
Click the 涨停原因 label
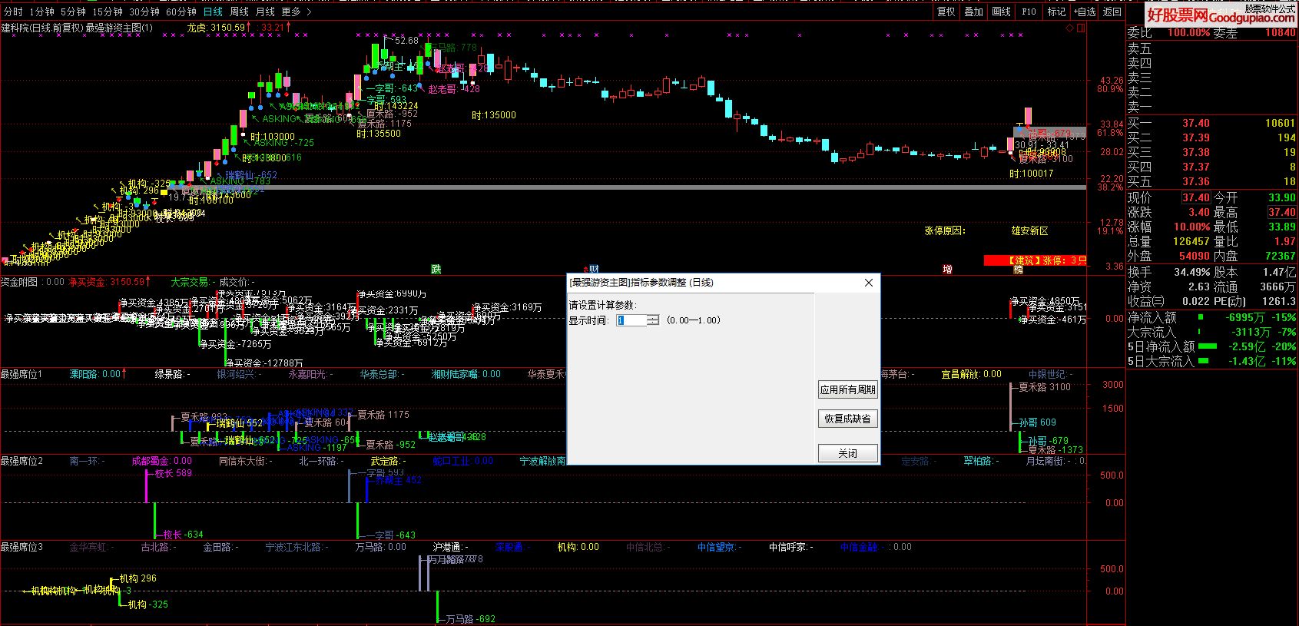coord(945,230)
